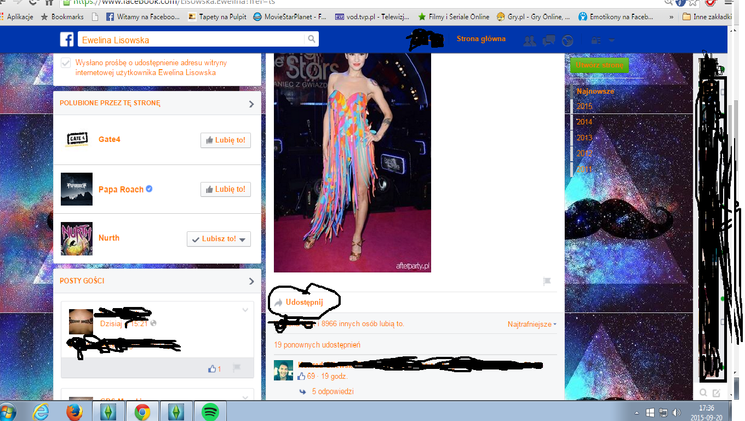Click the Udostępnij share link
Viewport: 745px width, 421px height.
(304, 302)
